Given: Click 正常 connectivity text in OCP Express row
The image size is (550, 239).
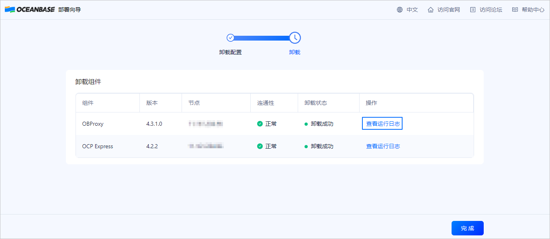Looking at the screenshot, I should pos(271,146).
